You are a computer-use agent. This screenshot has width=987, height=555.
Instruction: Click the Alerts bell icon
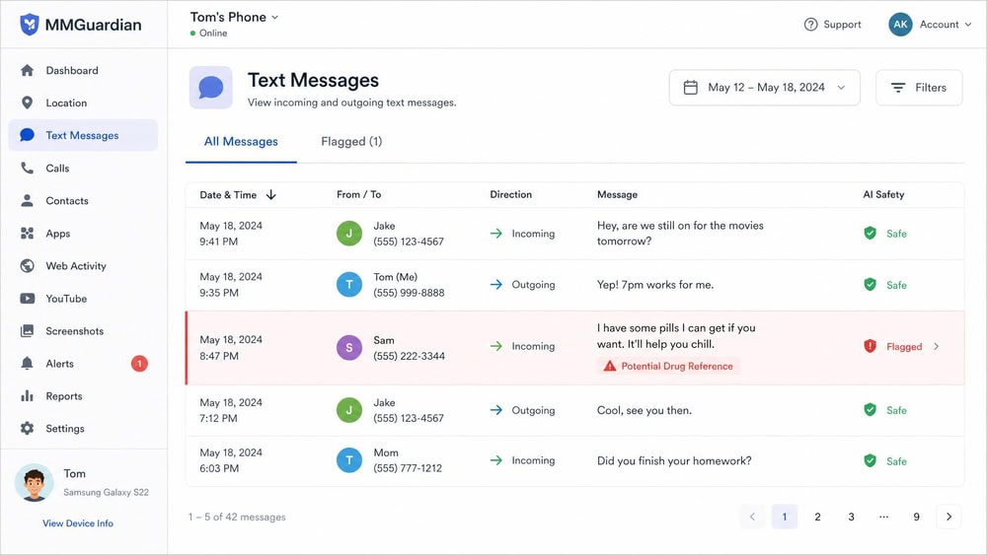pyautogui.click(x=27, y=364)
